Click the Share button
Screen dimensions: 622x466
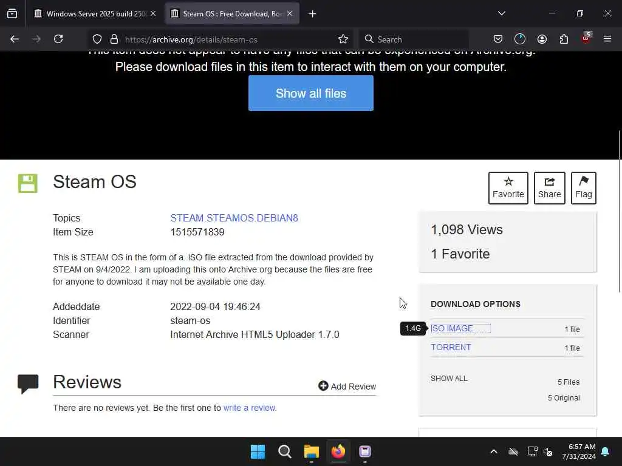click(549, 188)
